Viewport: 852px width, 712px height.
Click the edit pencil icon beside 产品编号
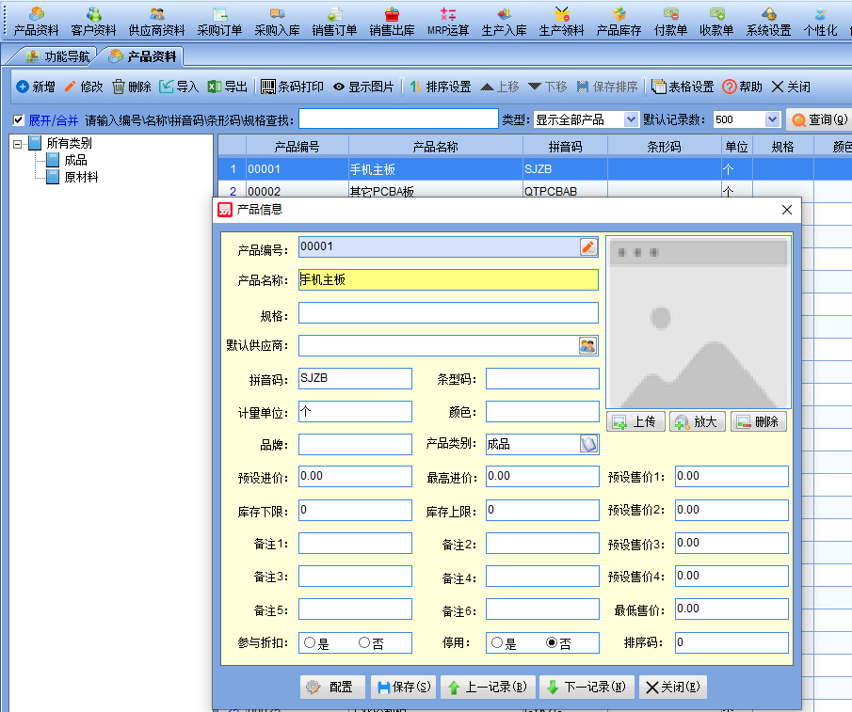[588, 247]
